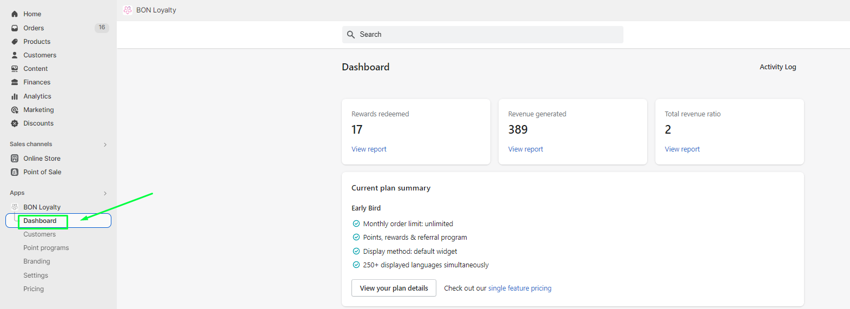Click View your plan details button
The width and height of the screenshot is (850, 309).
pyautogui.click(x=394, y=288)
